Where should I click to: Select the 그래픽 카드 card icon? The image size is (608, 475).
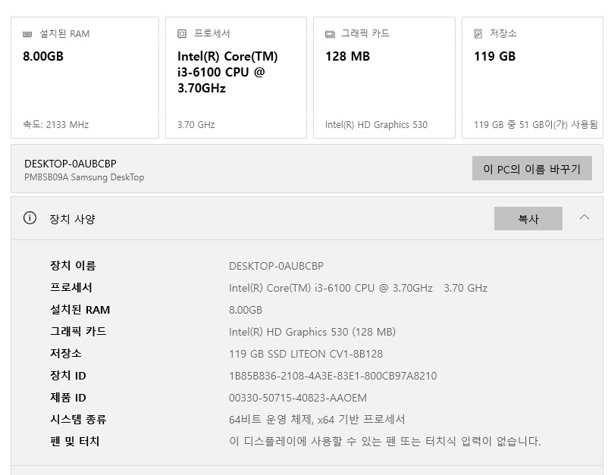coord(329,33)
